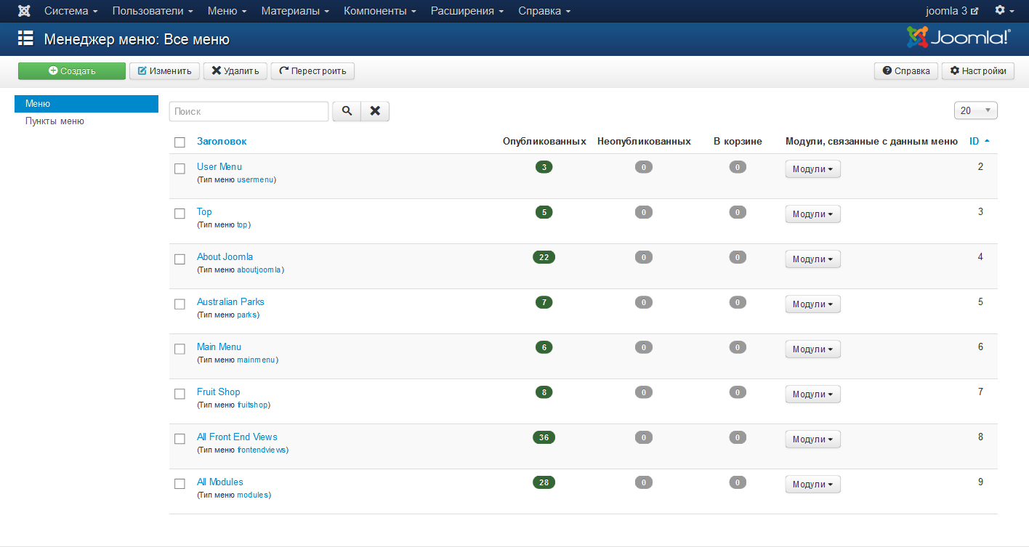
Task: Click the search magnifier button
Action: [x=347, y=111]
